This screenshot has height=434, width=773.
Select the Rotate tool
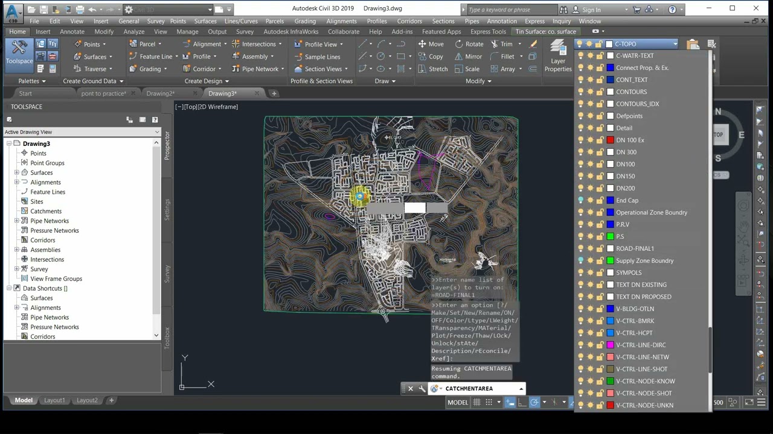[469, 44]
